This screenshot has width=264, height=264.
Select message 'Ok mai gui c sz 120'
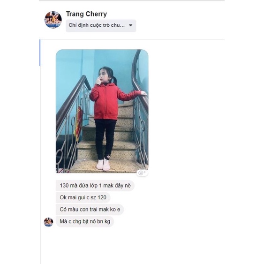click(83, 197)
